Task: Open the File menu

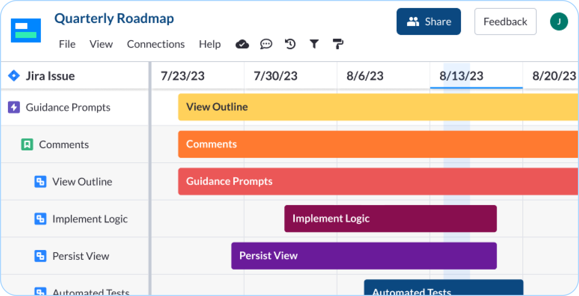Action: point(67,44)
